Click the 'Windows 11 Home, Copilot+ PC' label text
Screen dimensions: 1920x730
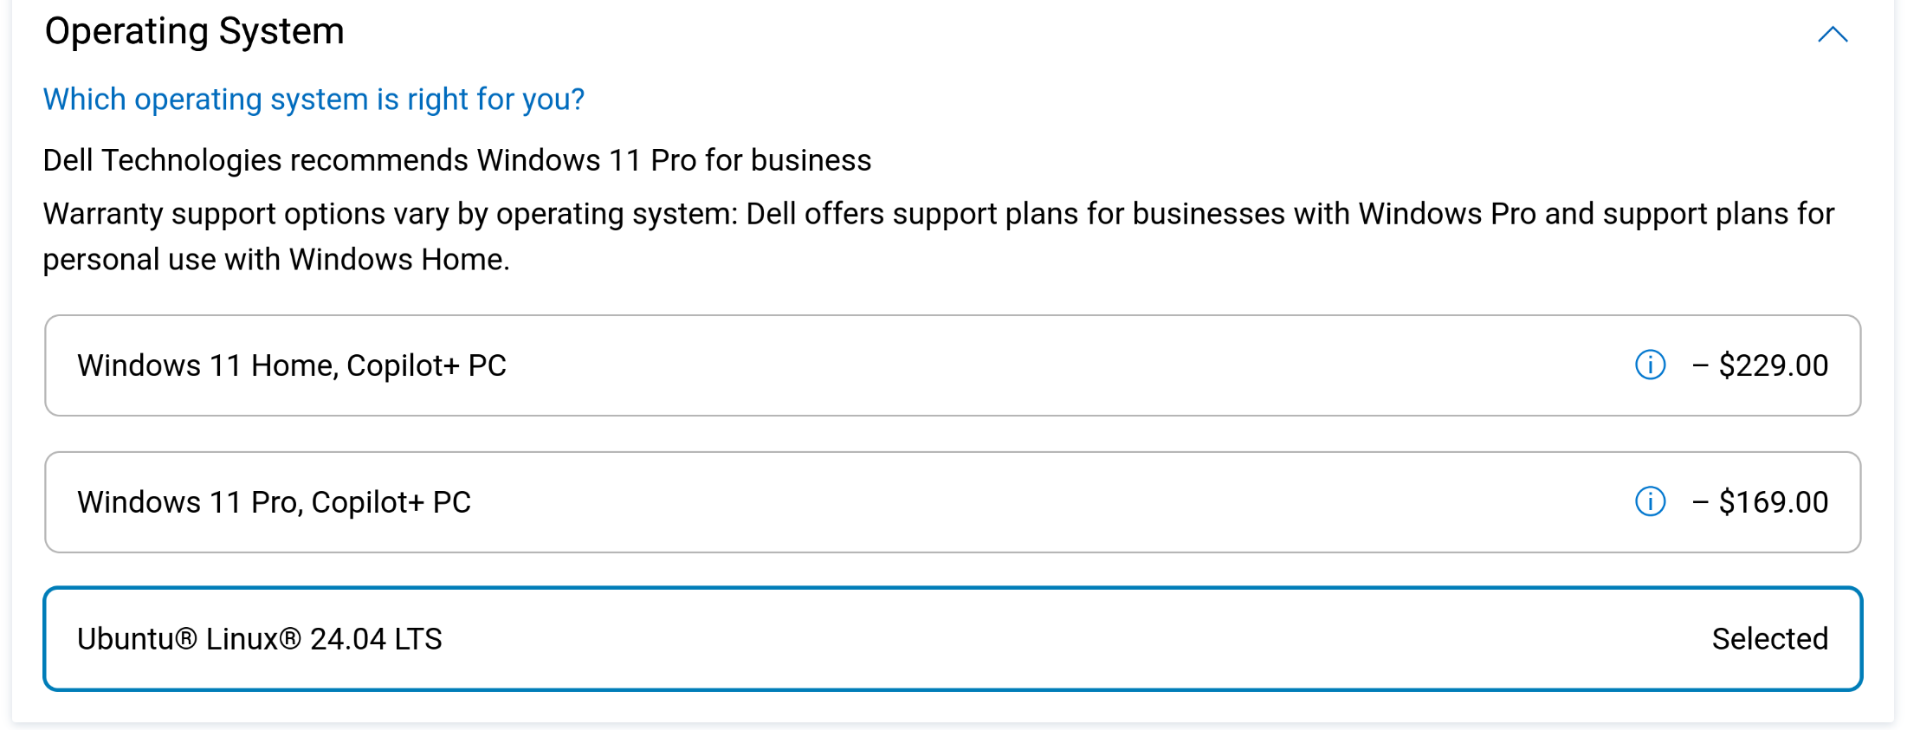tap(292, 365)
